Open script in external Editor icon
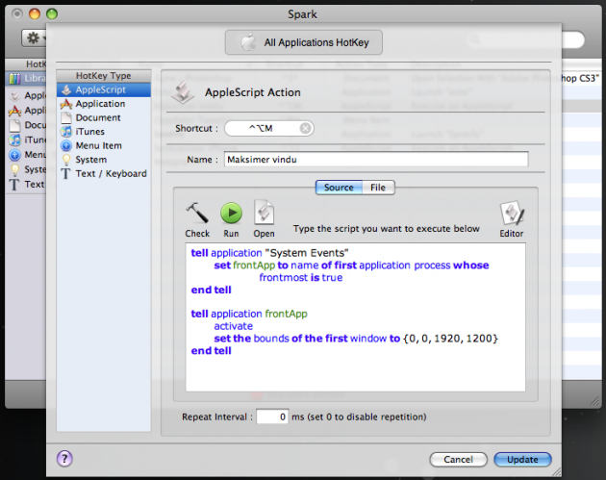Image resolution: width=606 pixels, height=480 pixels. pyautogui.click(x=512, y=213)
